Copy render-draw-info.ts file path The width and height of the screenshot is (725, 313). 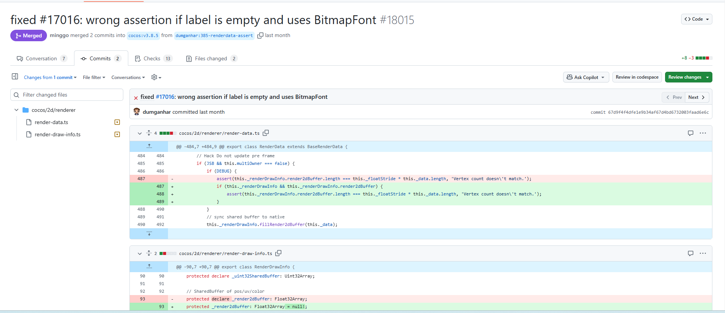point(279,253)
